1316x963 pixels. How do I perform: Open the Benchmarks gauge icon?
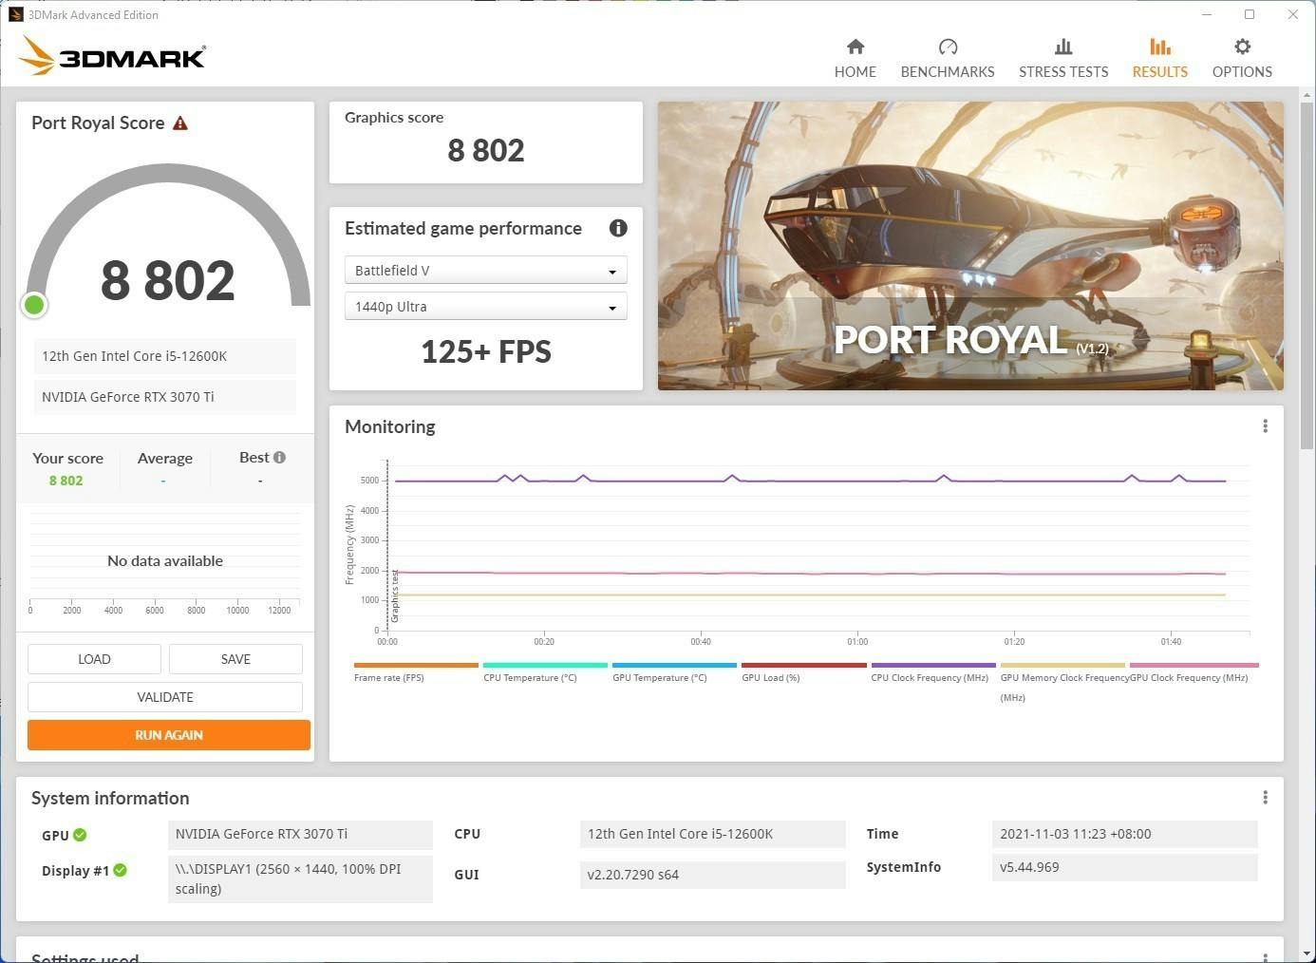947,47
